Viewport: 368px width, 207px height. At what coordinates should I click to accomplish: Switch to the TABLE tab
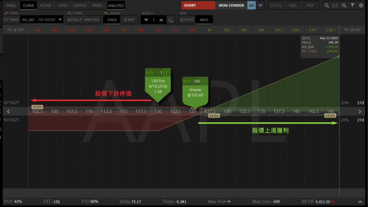(x=11, y=5)
